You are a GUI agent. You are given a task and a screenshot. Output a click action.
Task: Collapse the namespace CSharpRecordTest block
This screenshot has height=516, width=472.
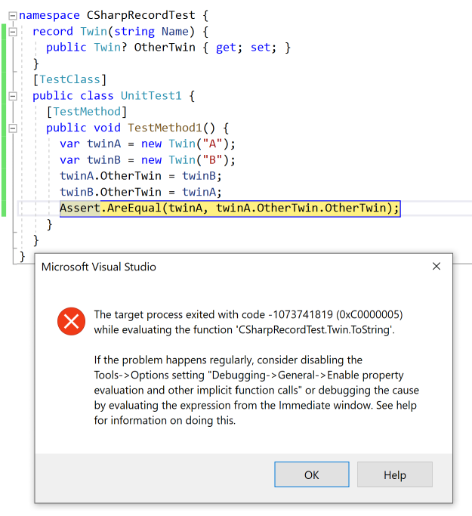[x=13, y=15]
